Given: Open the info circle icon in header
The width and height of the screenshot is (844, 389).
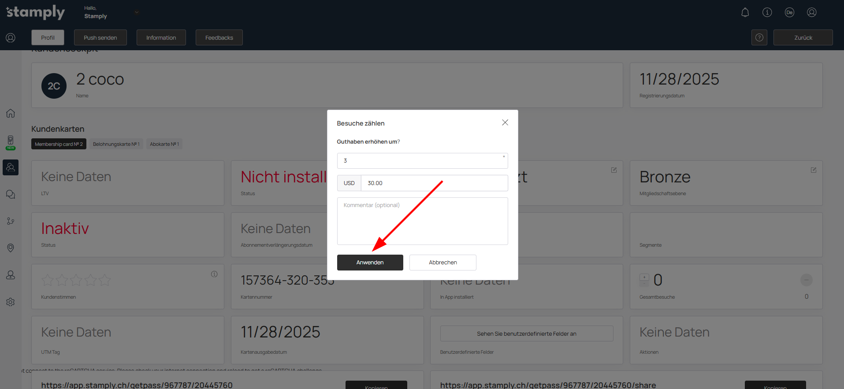Looking at the screenshot, I should pos(767,12).
